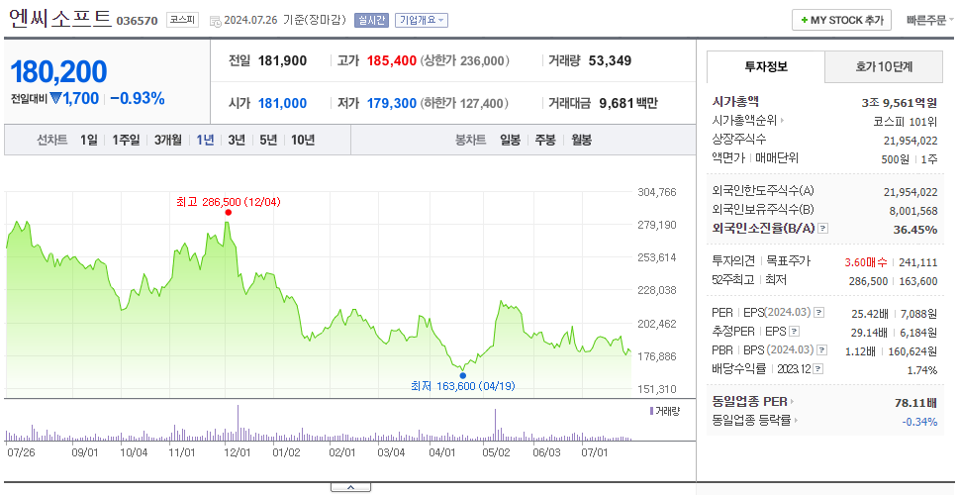
Task: Select the 1주일 line chart range
Action: [126, 140]
